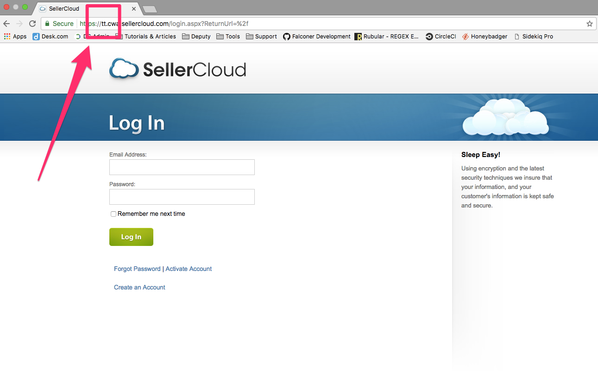Click the macOS yellow minimize window button
The height and width of the screenshot is (371, 598).
pos(16,7)
